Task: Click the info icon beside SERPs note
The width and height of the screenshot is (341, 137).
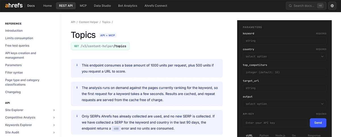Action: point(77,116)
